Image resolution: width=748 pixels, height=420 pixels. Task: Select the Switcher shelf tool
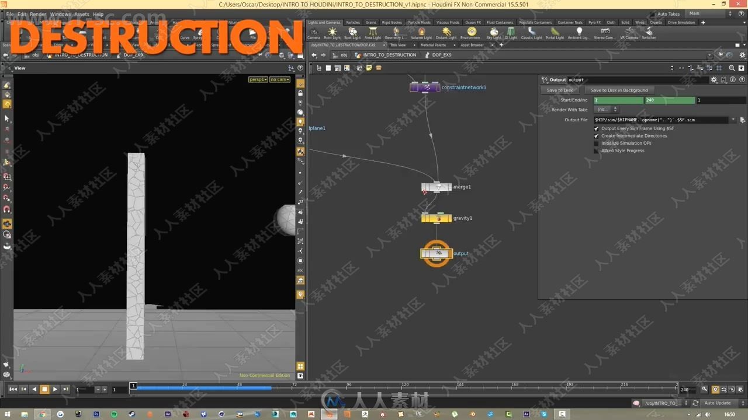[649, 33]
